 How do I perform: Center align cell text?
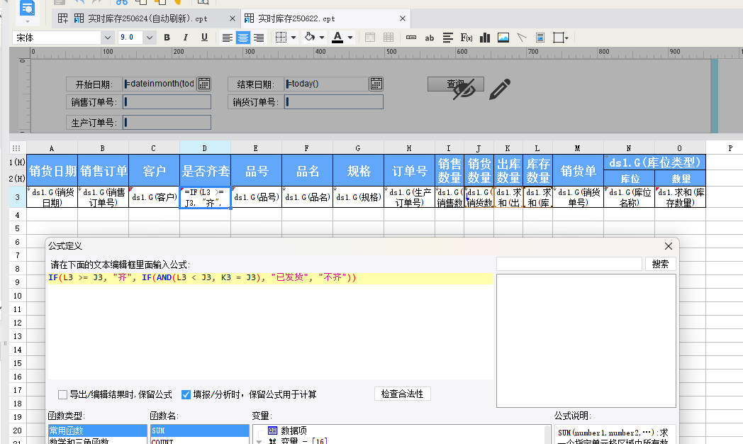(x=243, y=38)
